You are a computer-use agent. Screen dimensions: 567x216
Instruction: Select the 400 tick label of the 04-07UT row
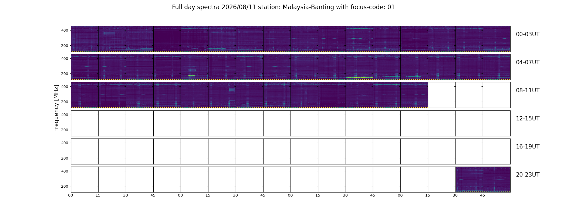point(65,58)
